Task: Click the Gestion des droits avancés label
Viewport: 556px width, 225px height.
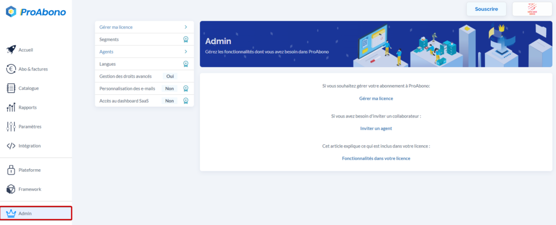Action: pyautogui.click(x=125, y=76)
